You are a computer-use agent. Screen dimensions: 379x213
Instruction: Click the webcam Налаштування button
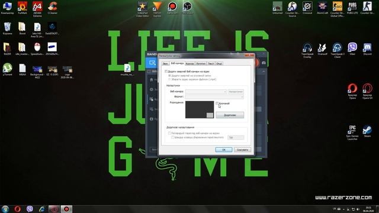click(x=236, y=92)
